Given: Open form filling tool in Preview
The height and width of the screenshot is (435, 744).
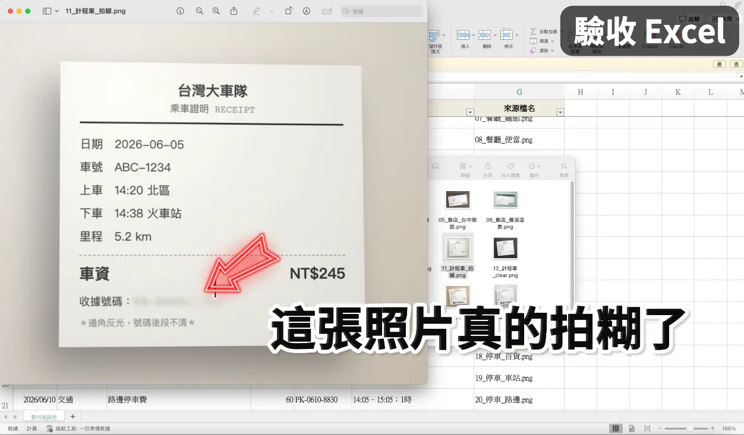Looking at the screenshot, I should (327, 11).
